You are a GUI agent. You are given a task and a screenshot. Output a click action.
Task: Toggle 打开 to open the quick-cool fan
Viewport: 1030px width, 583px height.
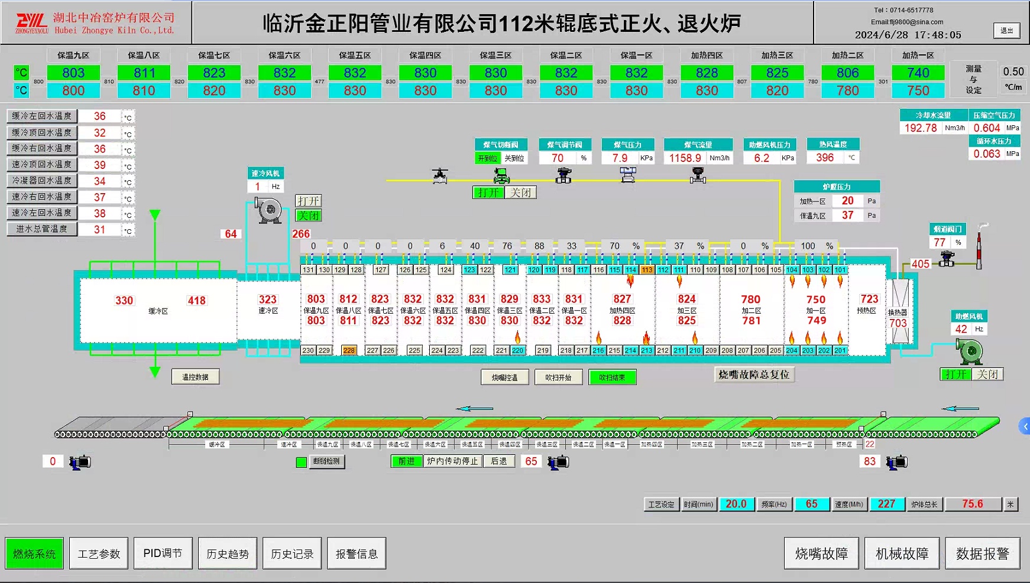[310, 201]
